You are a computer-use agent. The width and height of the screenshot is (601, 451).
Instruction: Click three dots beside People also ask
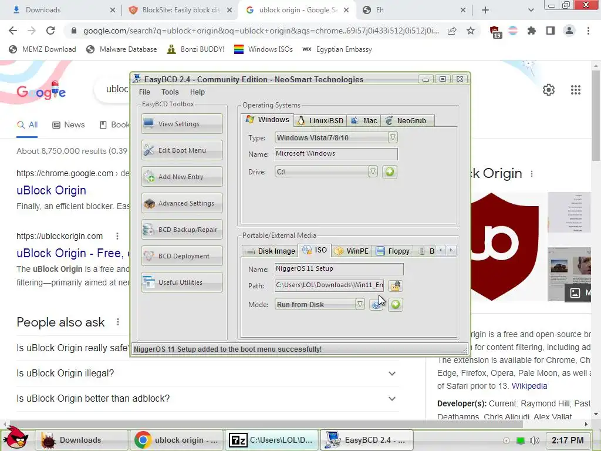coord(117,322)
